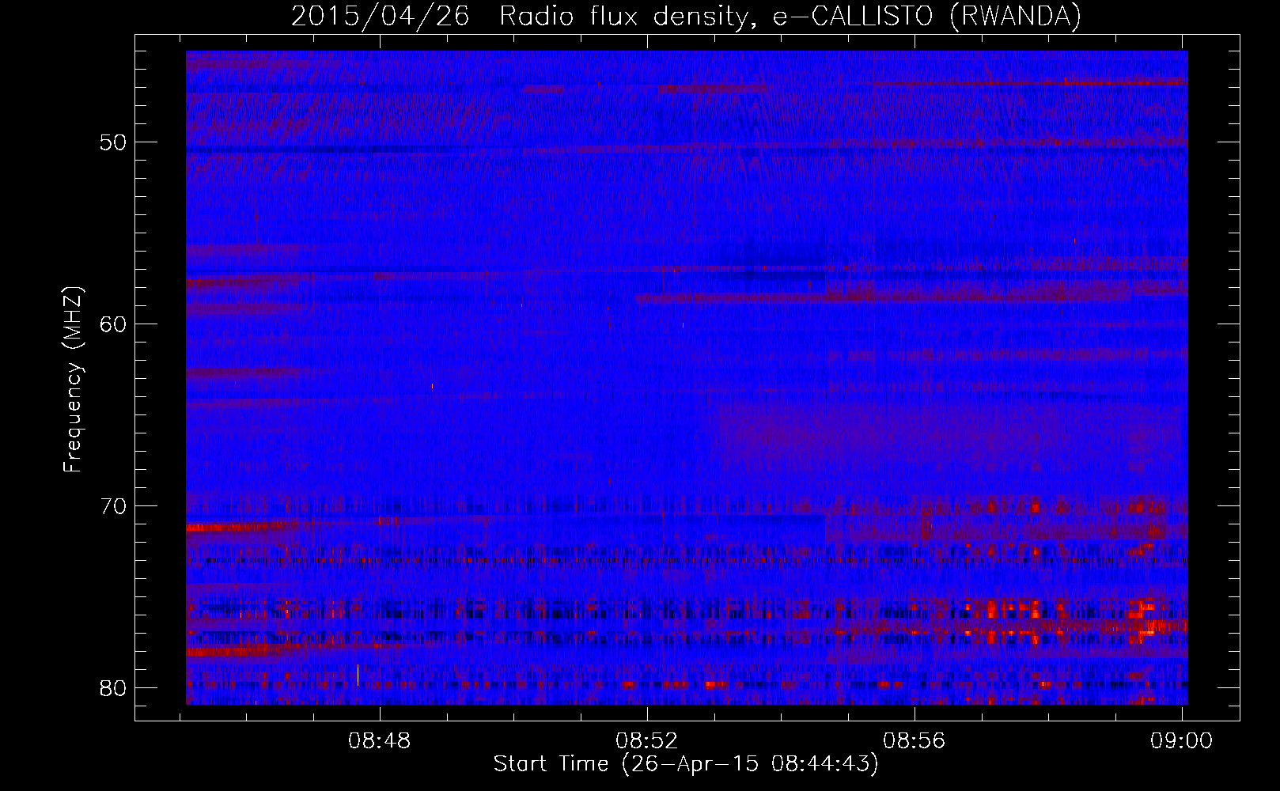
Task: Click the '09:00' time tick label
Action: (x=1182, y=741)
